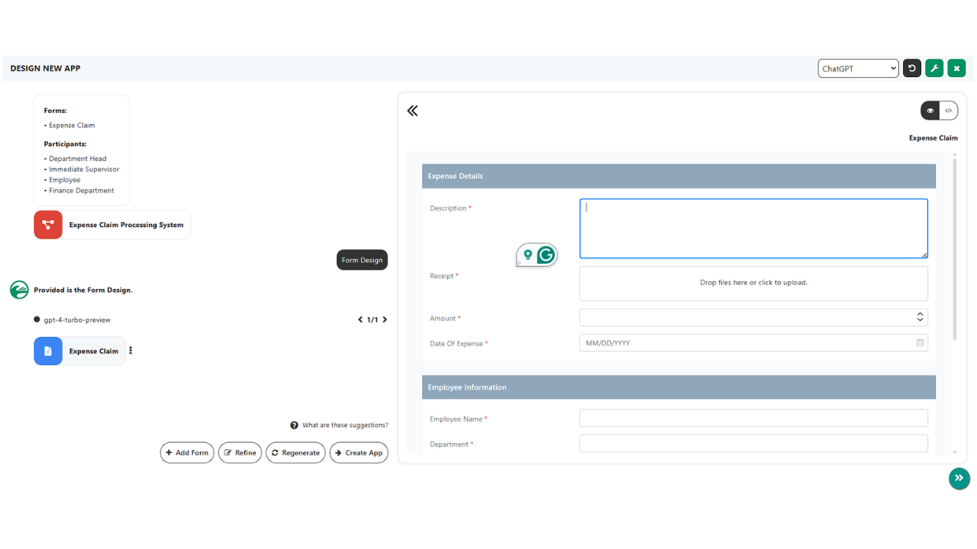Click the Amount field stepper arrows

(x=920, y=317)
